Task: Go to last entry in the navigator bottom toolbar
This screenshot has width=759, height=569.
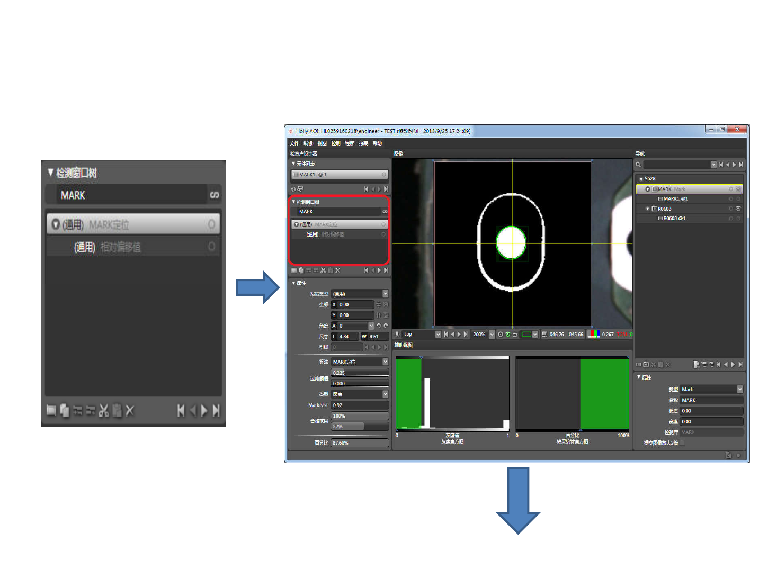Action: pyautogui.click(x=740, y=364)
